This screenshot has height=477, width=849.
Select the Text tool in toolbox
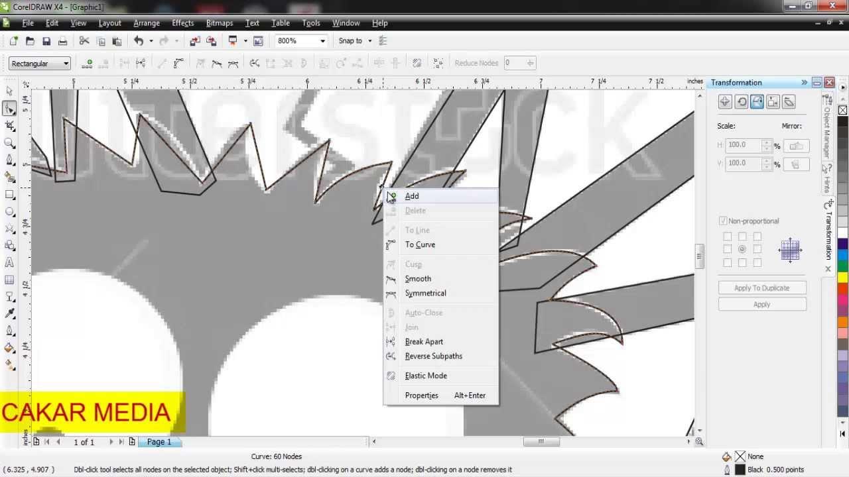[9, 262]
